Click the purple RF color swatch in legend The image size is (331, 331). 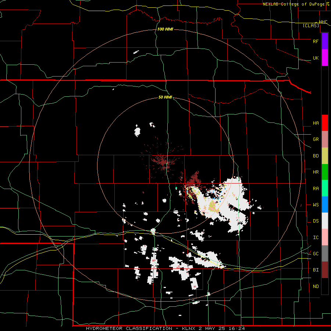325,41
